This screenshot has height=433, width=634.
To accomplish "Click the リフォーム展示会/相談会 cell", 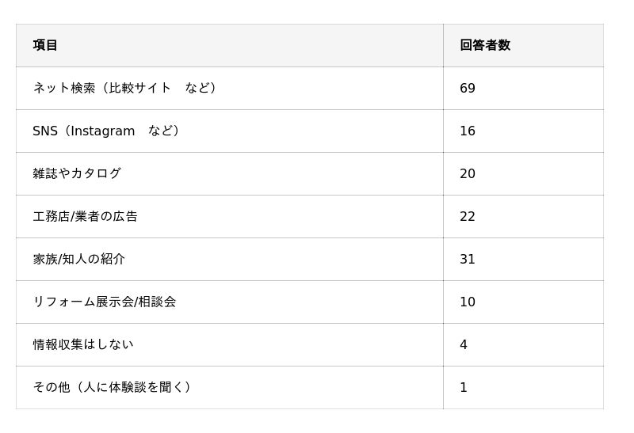I will click(x=104, y=302).
